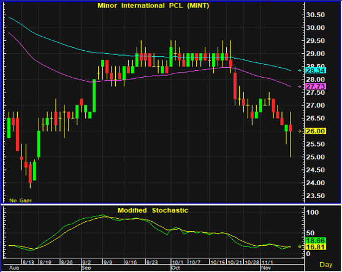Select the 10/21 date marker
The height and width of the screenshot is (272, 342).
[235, 262]
